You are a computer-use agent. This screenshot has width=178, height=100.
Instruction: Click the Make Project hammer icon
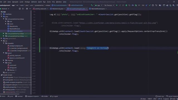pyautogui.click(x=92, y=5)
